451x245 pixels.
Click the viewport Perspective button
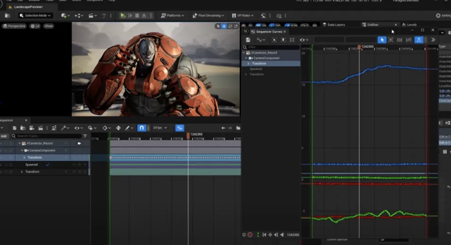tap(14, 26)
